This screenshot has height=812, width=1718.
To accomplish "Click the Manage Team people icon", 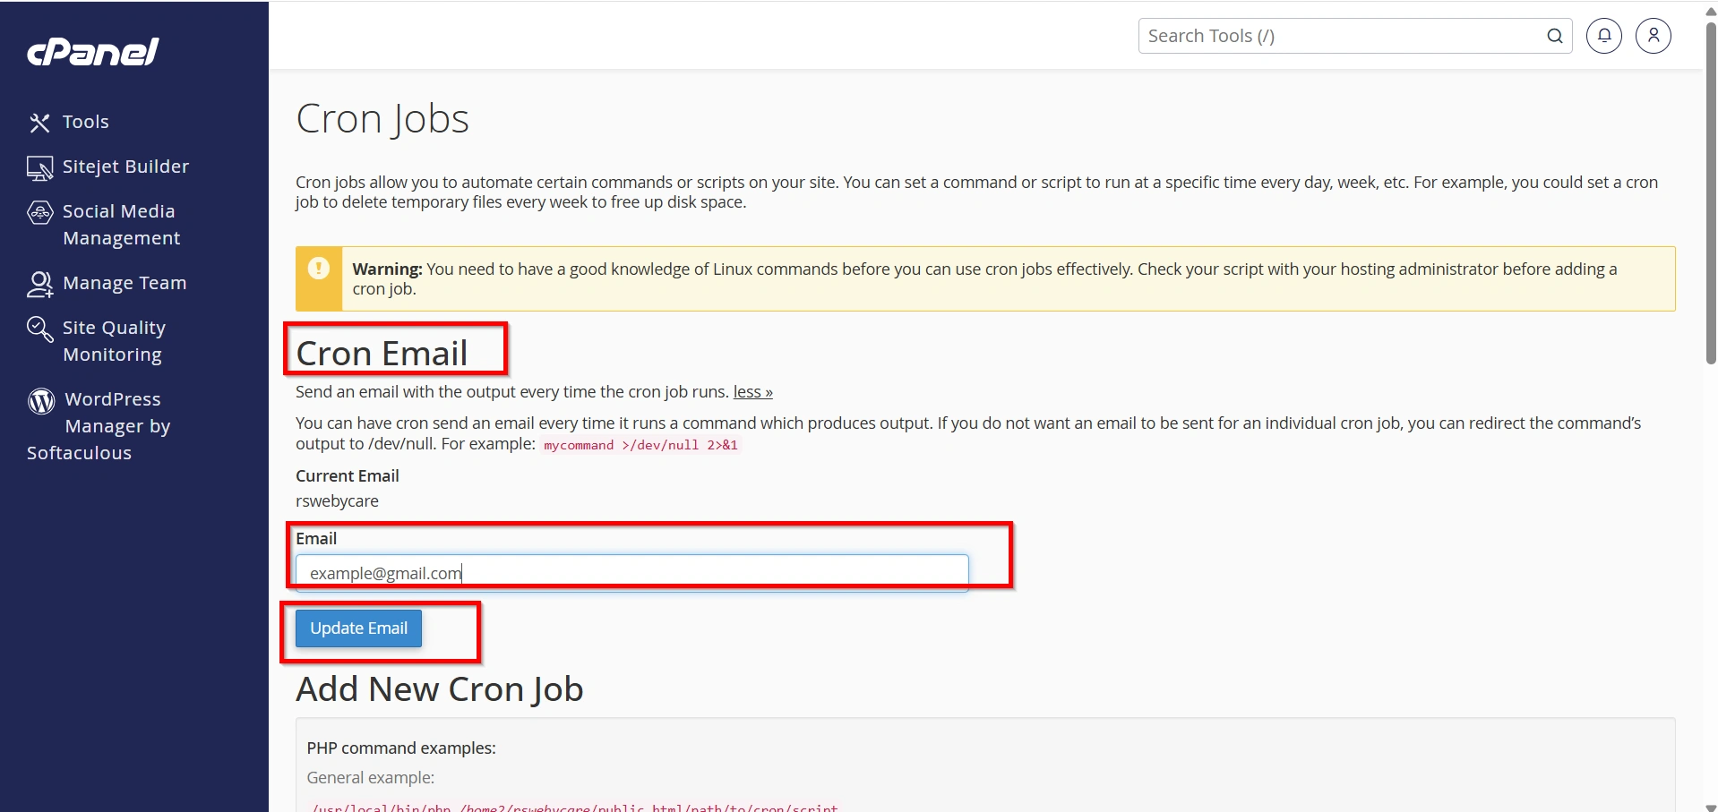I will point(40,285).
